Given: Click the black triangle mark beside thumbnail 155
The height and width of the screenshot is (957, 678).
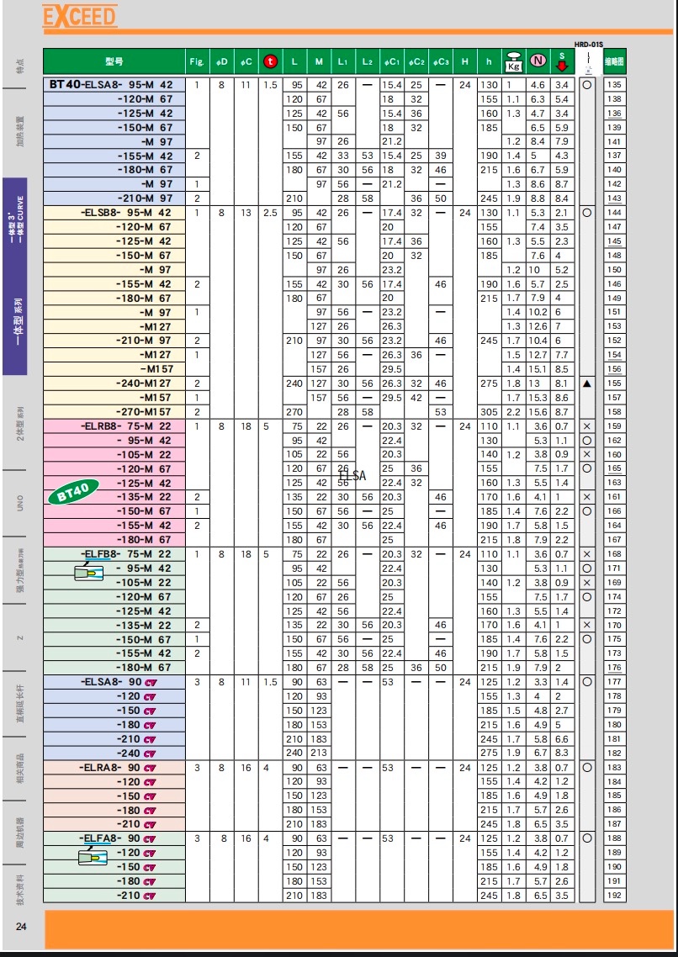Looking at the screenshot, I should click(x=586, y=384).
